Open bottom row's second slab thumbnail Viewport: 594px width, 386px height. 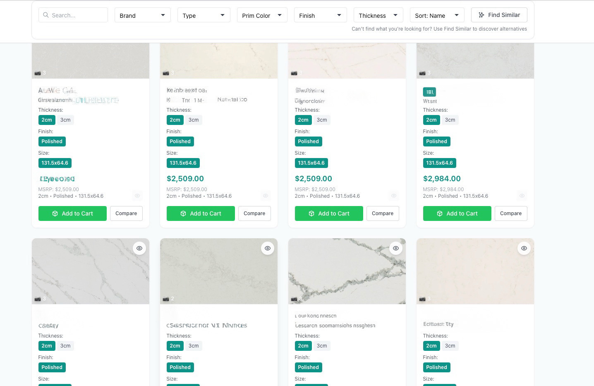click(219, 271)
